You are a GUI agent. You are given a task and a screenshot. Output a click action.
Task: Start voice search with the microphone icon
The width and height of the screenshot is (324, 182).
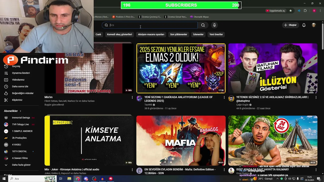pos(214,25)
